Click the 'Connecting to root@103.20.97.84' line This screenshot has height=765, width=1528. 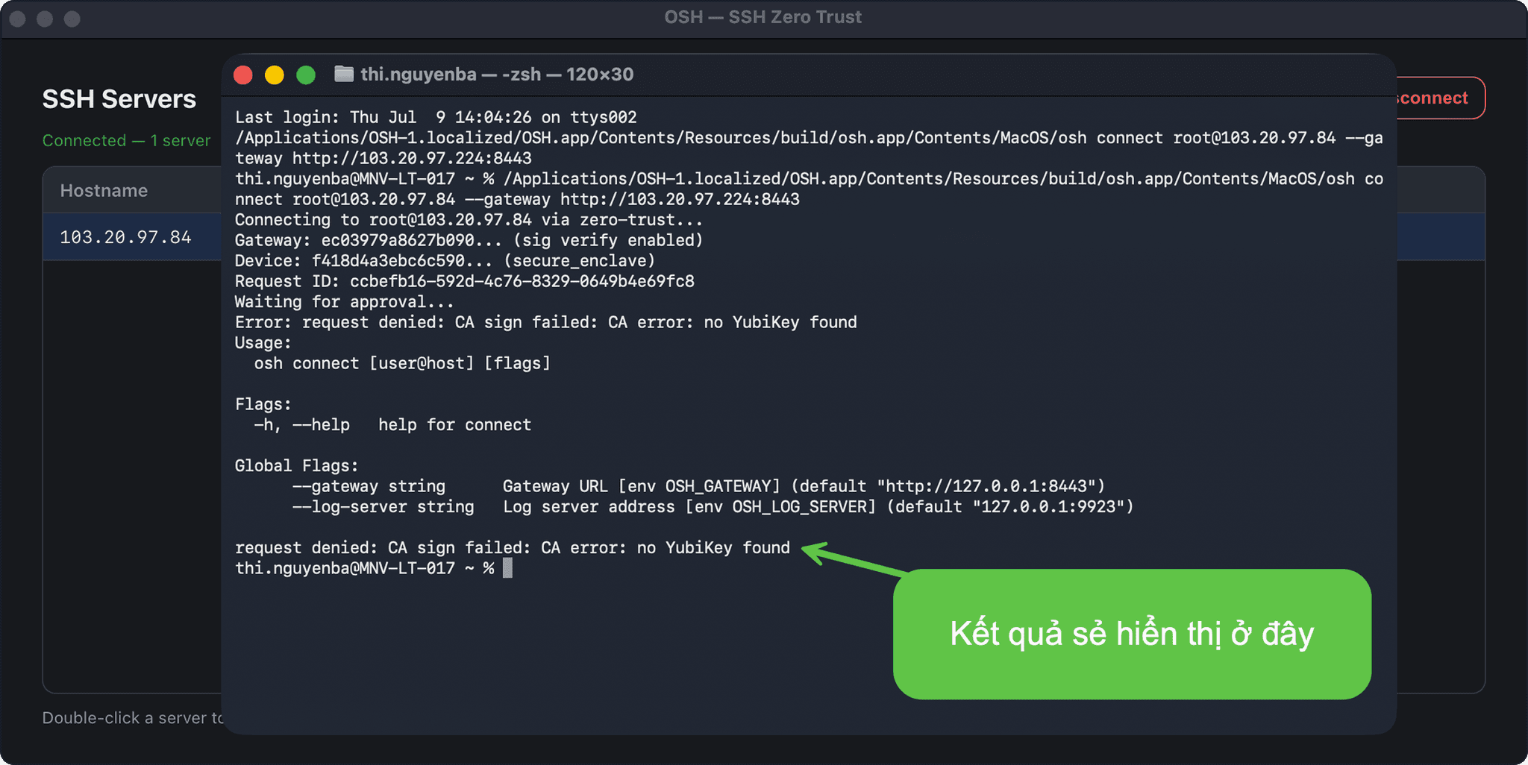pyautogui.click(x=469, y=219)
